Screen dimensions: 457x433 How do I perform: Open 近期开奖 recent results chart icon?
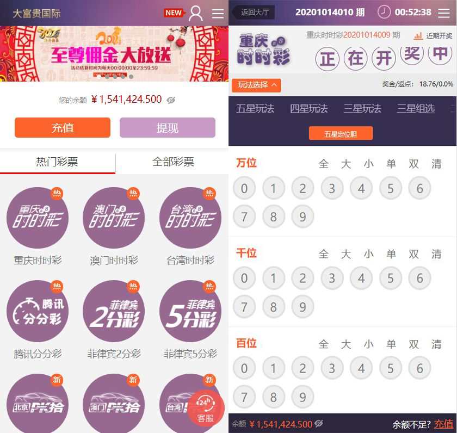418,36
